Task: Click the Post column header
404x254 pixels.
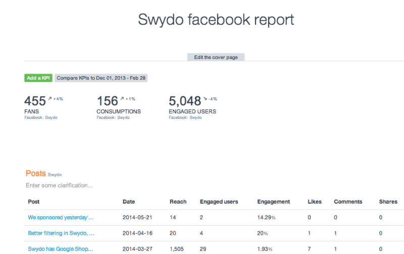Action: [34, 202]
